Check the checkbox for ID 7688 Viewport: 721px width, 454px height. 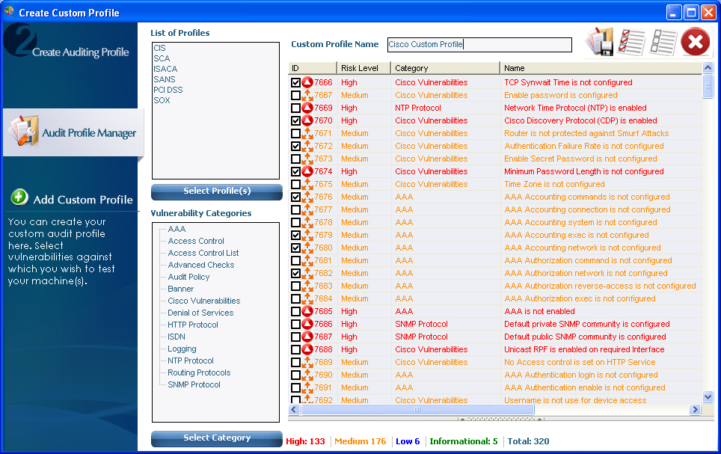tap(295, 349)
